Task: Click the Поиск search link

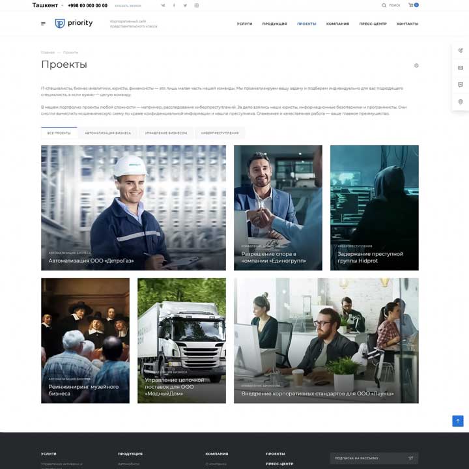Action: (391, 5)
